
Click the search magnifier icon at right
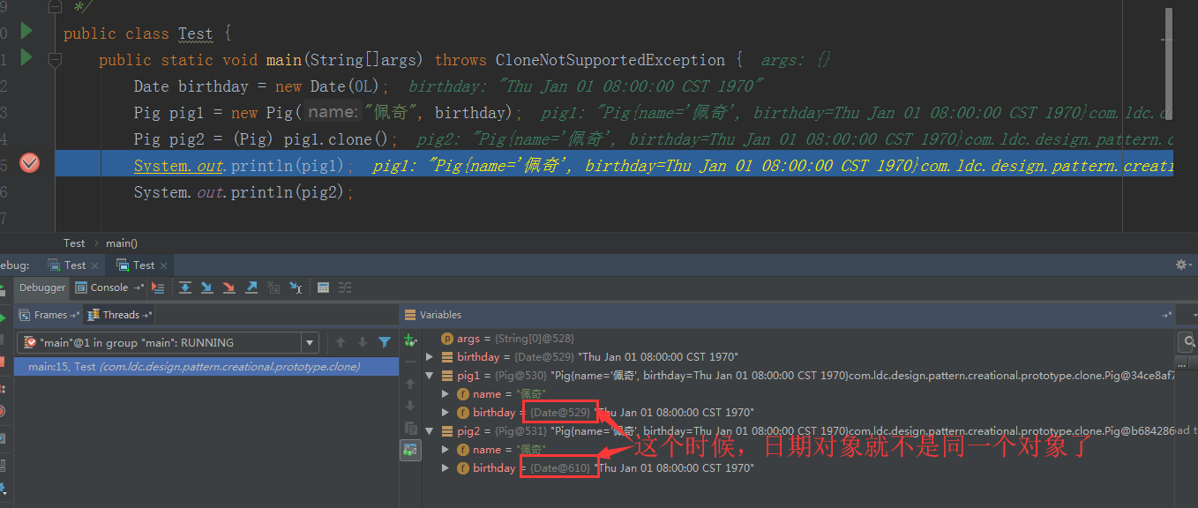tap(1188, 341)
